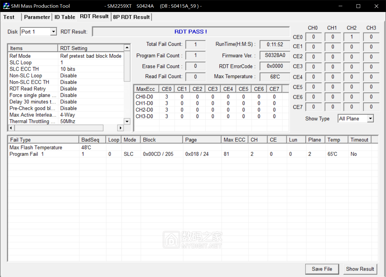Click the RunTime 0:11:52 field
Viewport: 386px width, 277px height.
(x=275, y=45)
